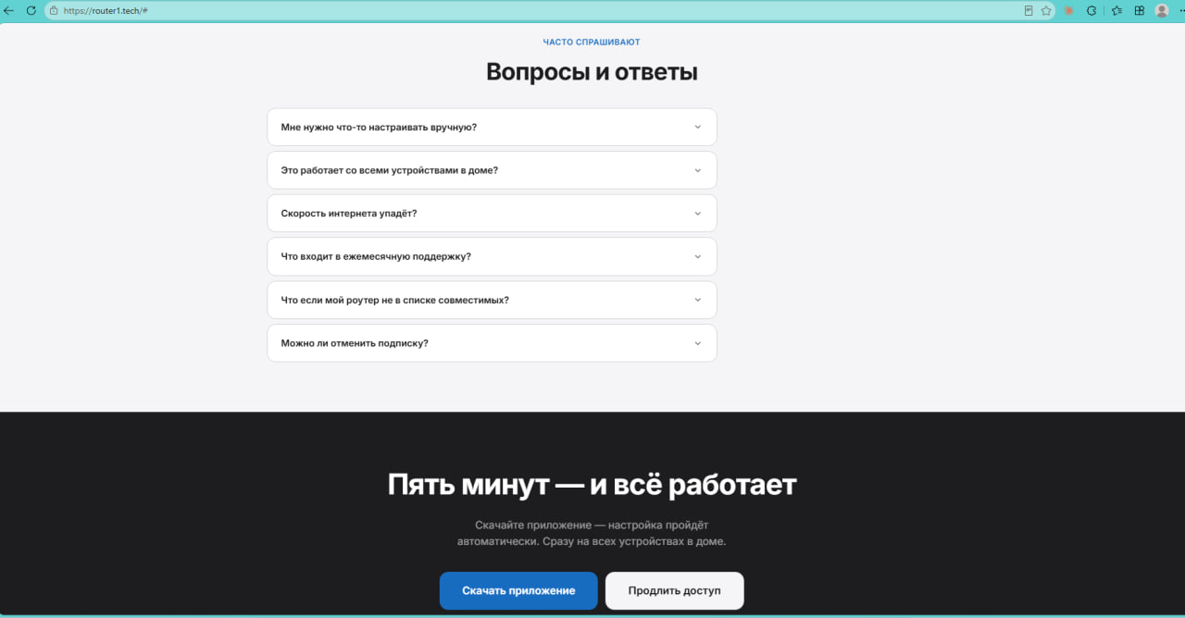
Task: Expand chevron for 'Мне нужно что-то настраивать вручную?'
Action: click(698, 127)
